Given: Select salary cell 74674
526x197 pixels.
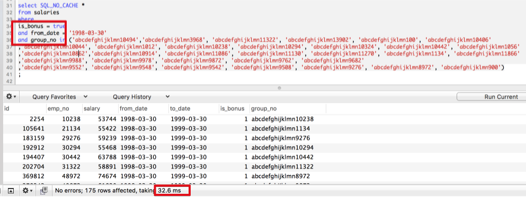Looking at the screenshot, I should 108,176.
